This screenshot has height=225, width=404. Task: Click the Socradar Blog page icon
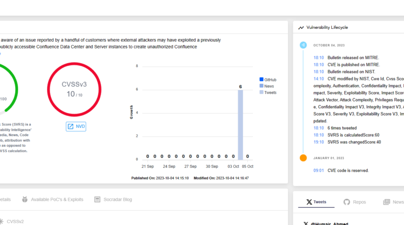[97, 199]
